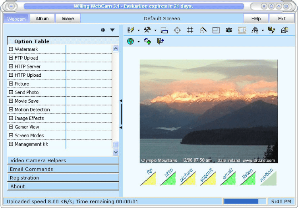298x208 pixels.
Task: Click the green plus add-window icon
Action: [147, 41]
